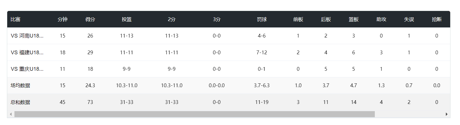460x125 pixels.
Task: Select the 失误 column header
Action: pos(409,19)
